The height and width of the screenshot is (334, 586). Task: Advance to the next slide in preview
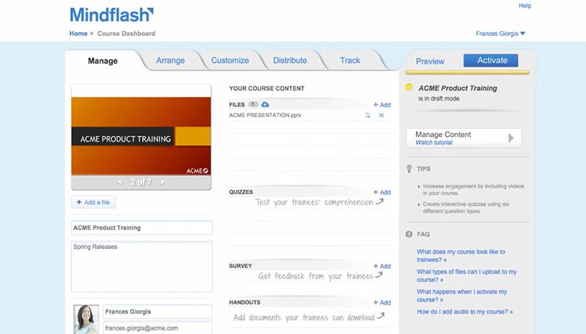coord(163,182)
